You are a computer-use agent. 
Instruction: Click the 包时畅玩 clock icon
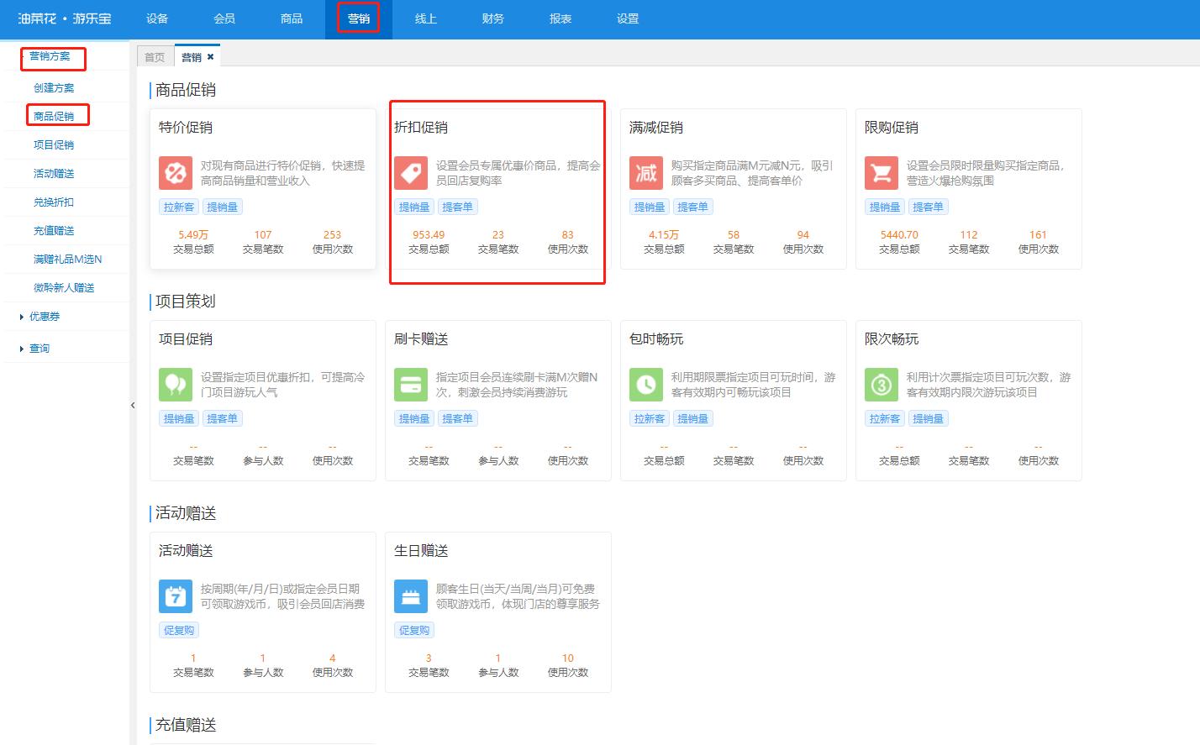click(646, 385)
